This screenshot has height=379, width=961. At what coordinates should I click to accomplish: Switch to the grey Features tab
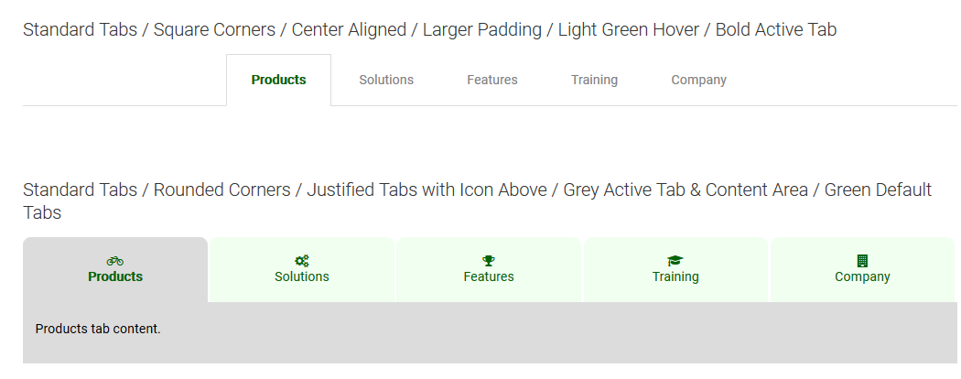(x=492, y=80)
